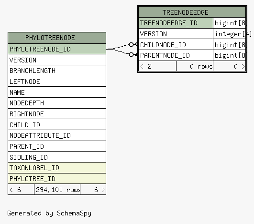Click the Generated by SchemaSpy text
The image size is (254, 224).
coord(49,213)
